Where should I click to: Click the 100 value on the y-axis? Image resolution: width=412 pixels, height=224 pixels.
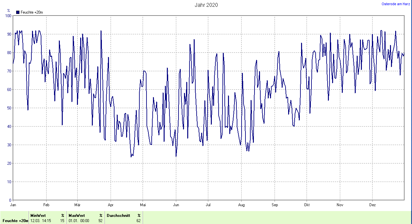(x=8, y=16)
